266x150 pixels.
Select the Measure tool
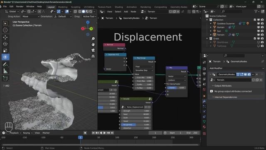(5, 71)
